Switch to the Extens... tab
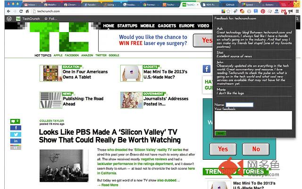 269,4
